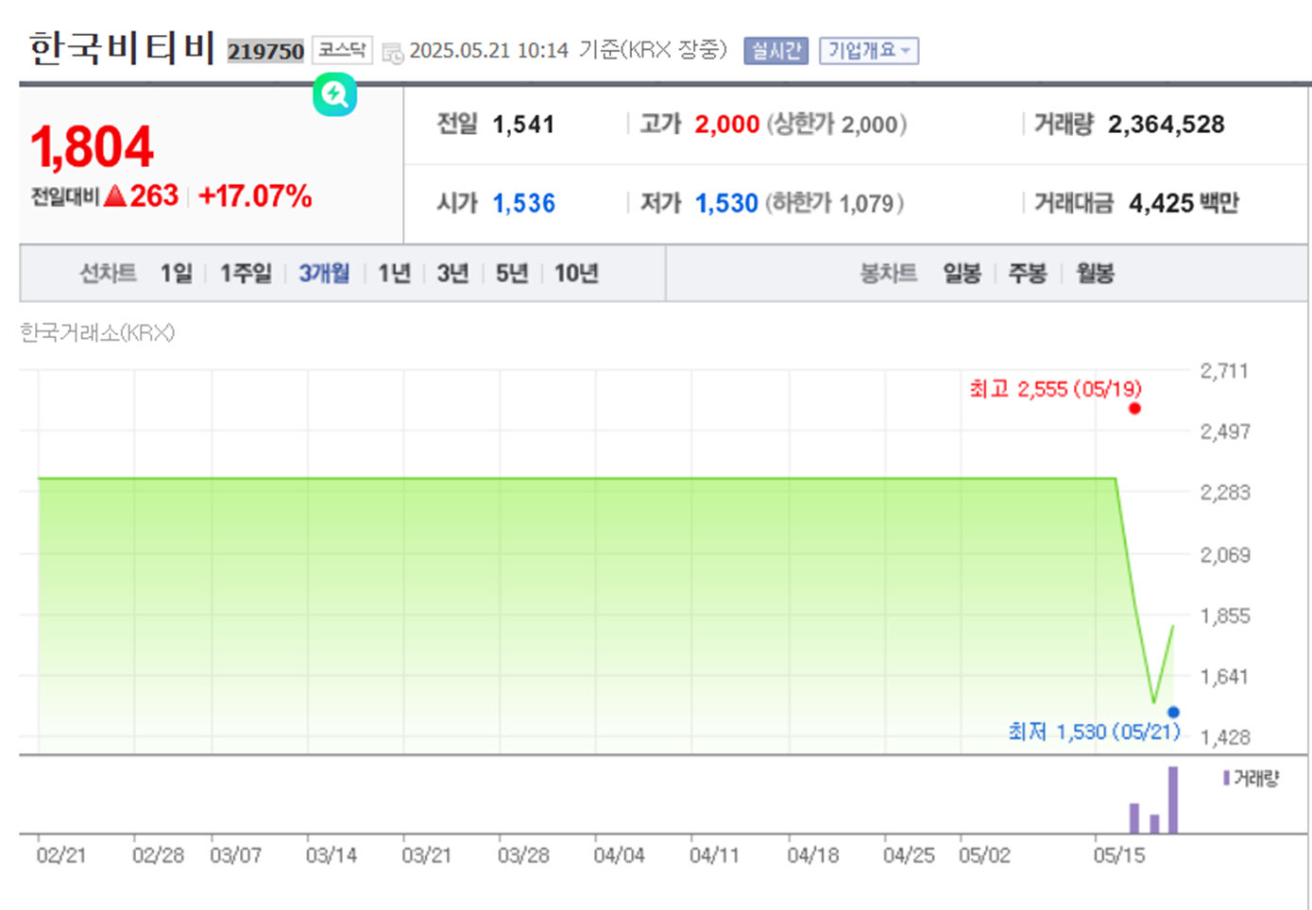Click the 최저 1,530 (05/21) label

pyautogui.click(x=1094, y=732)
